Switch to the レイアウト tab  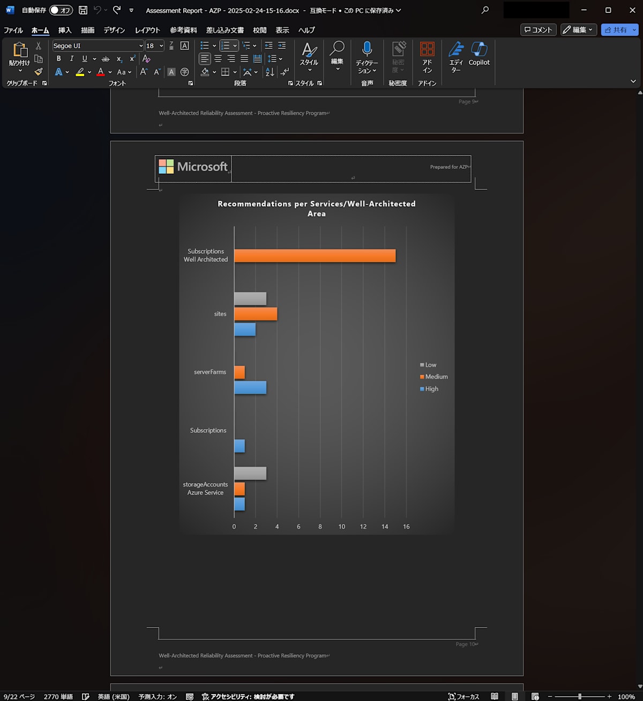pyautogui.click(x=147, y=30)
